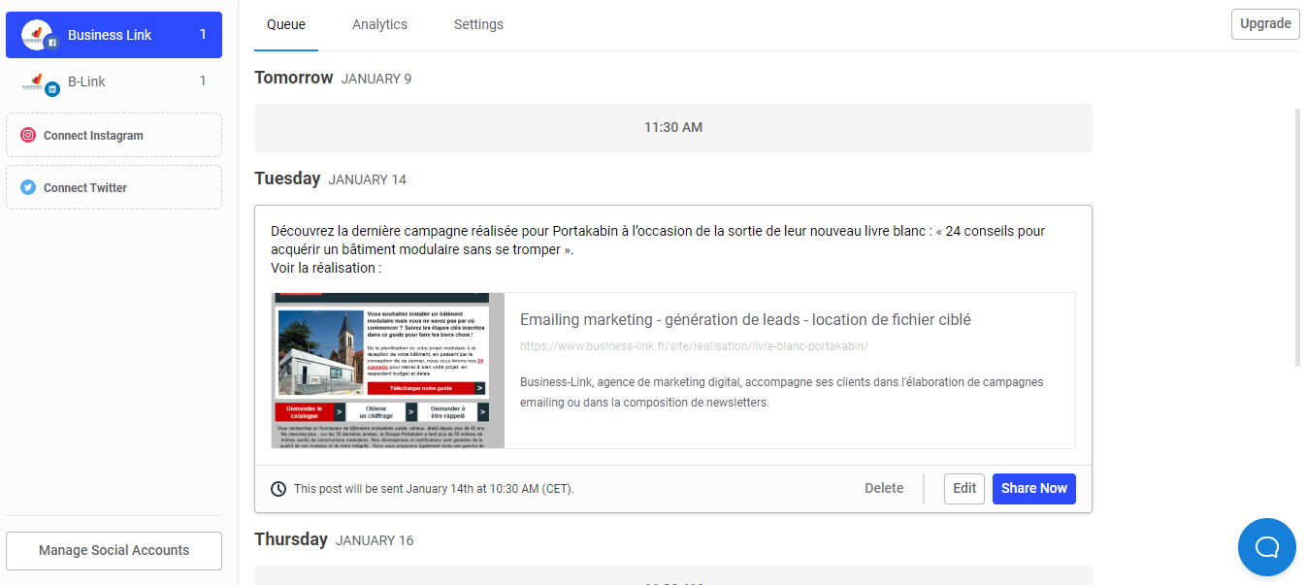This screenshot has height=585, width=1306.
Task: Click the Instagram icon in the sidebar
Action: pos(28,136)
